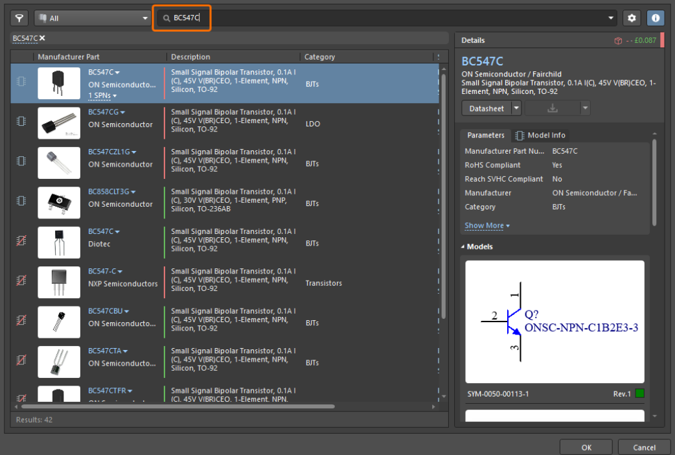Click the results list vertical scrollbar
The image size is (675, 455).
pos(443,196)
